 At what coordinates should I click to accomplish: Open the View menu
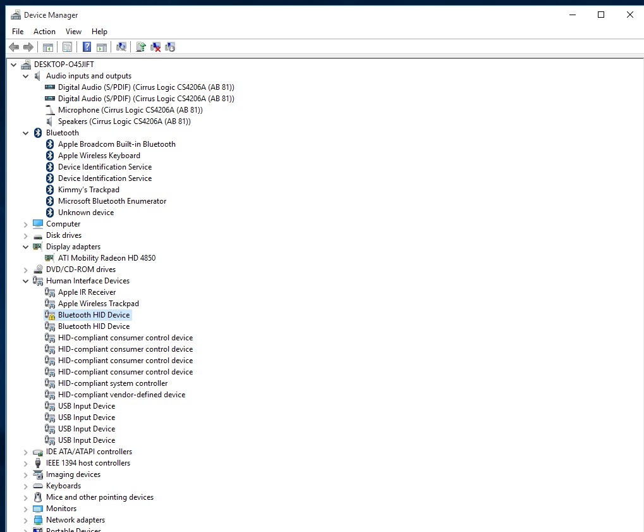click(73, 32)
